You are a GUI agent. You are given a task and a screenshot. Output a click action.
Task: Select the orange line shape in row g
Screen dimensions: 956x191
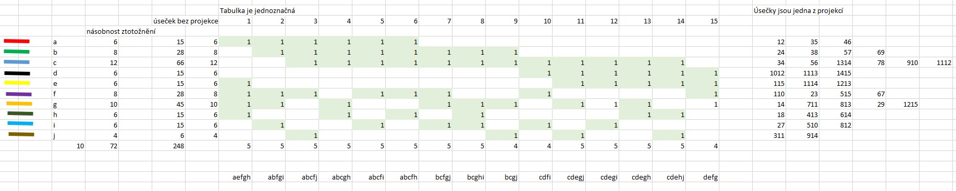pos(19,104)
